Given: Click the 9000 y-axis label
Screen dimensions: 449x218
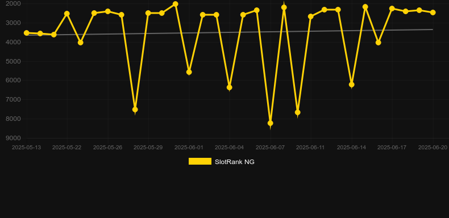Looking at the screenshot, I should 13,138.
